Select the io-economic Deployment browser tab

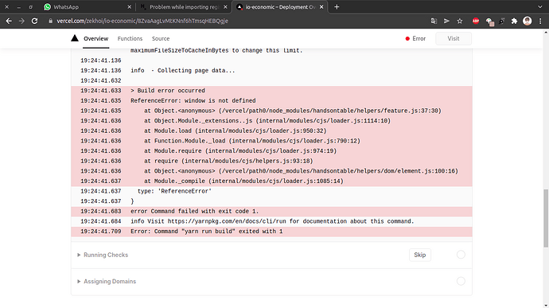click(280, 7)
